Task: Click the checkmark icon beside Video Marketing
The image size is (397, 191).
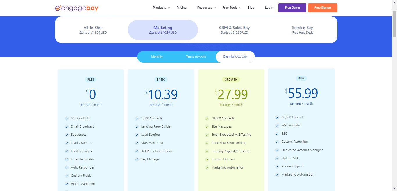Action: (x=67, y=184)
